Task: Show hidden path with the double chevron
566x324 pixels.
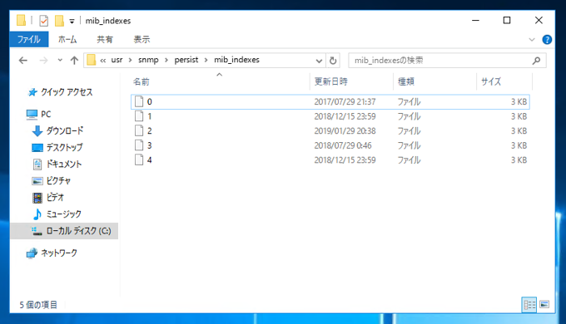Action: tap(103, 61)
